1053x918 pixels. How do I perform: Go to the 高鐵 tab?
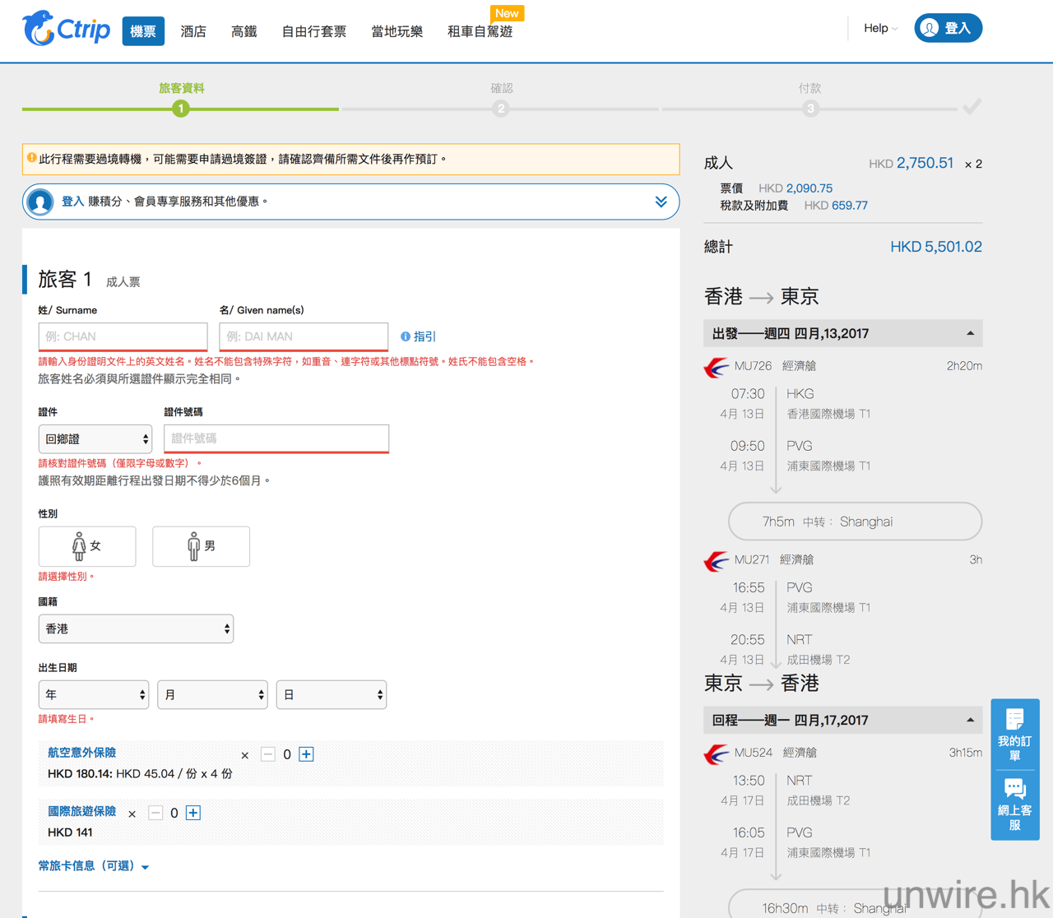(244, 31)
